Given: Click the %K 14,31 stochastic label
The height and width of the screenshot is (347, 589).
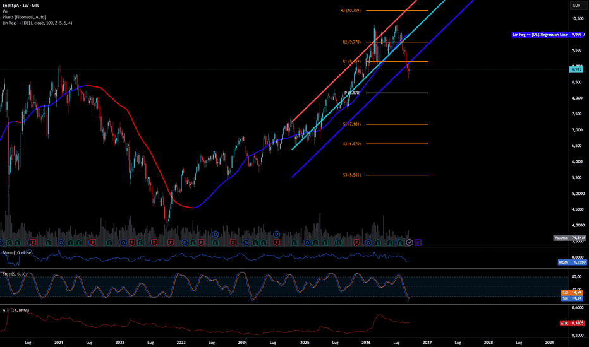Looking at the screenshot, I should 573,298.
